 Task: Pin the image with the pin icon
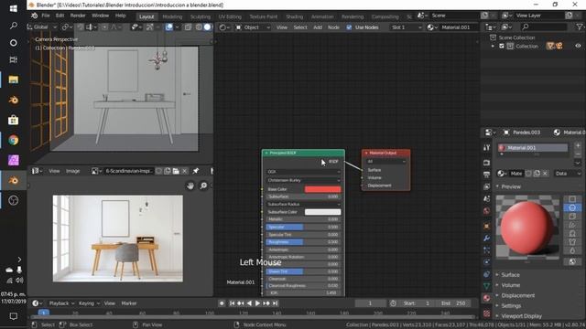pos(195,171)
